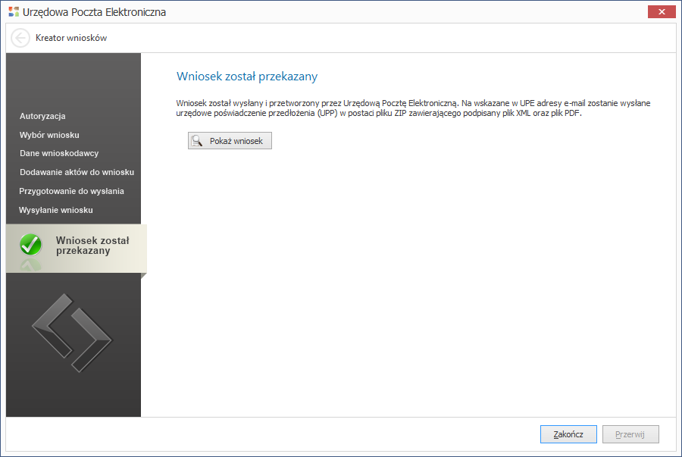Image resolution: width=682 pixels, height=457 pixels.
Task: Select the Przygotowanie do wysłania step
Action: (71, 191)
